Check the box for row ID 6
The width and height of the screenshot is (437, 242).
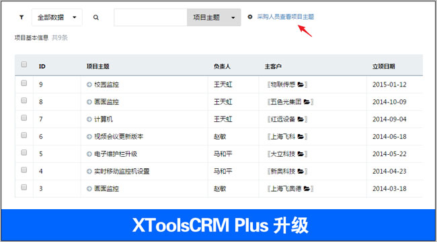click(x=24, y=135)
